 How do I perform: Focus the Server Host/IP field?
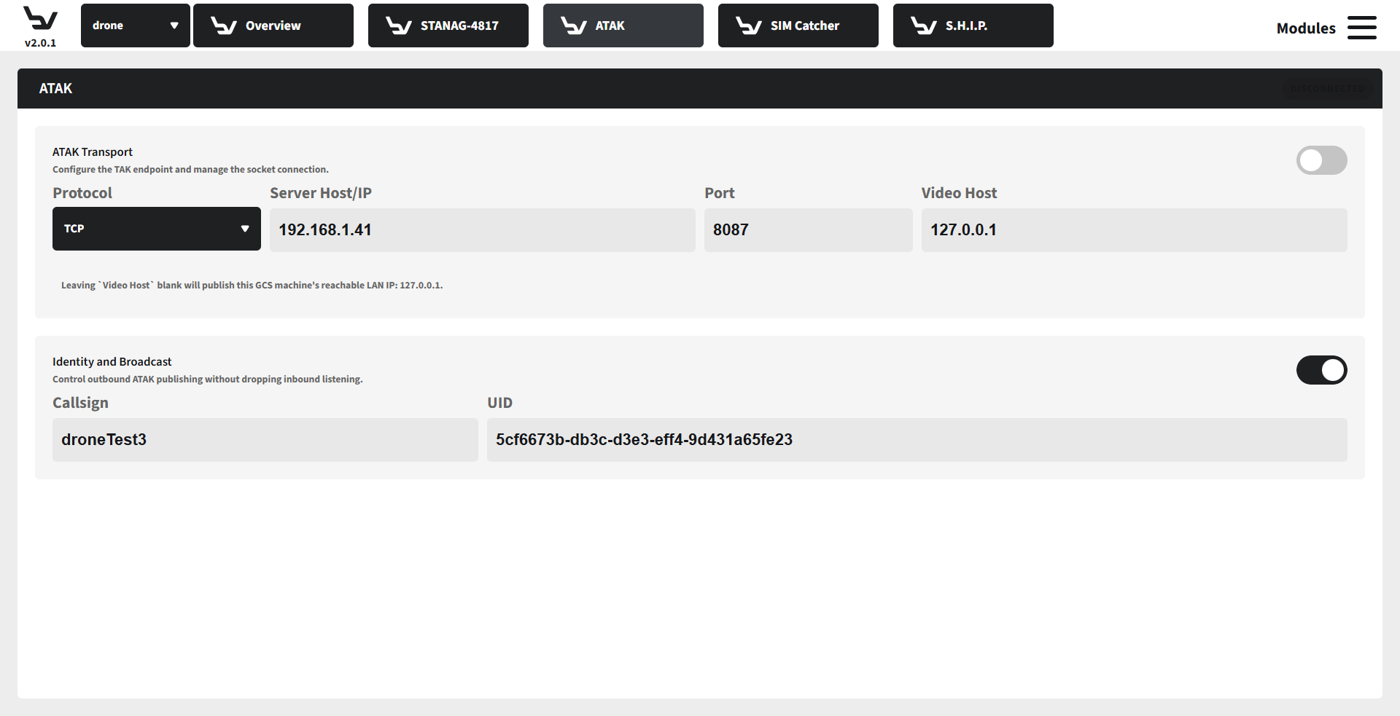tap(481, 230)
